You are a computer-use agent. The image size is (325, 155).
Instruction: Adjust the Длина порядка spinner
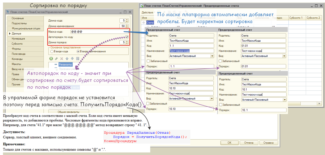click(127, 42)
